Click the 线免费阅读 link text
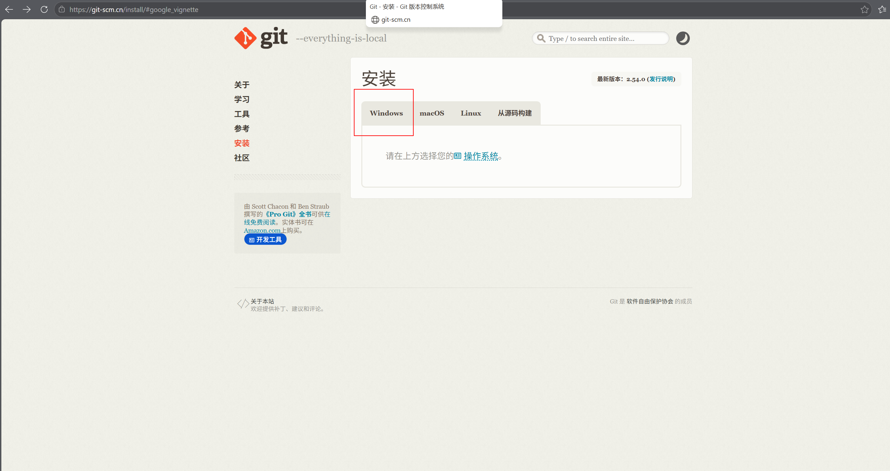890x471 pixels. point(260,222)
